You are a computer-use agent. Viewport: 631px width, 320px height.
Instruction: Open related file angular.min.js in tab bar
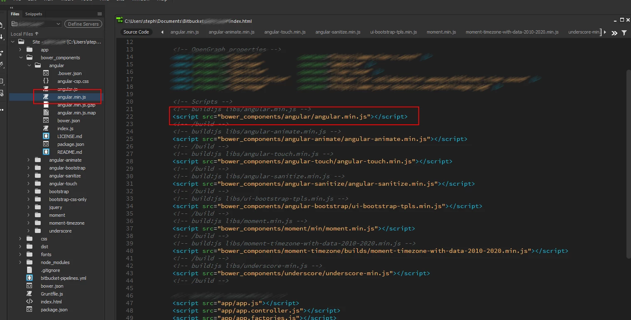(x=184, y=32)
